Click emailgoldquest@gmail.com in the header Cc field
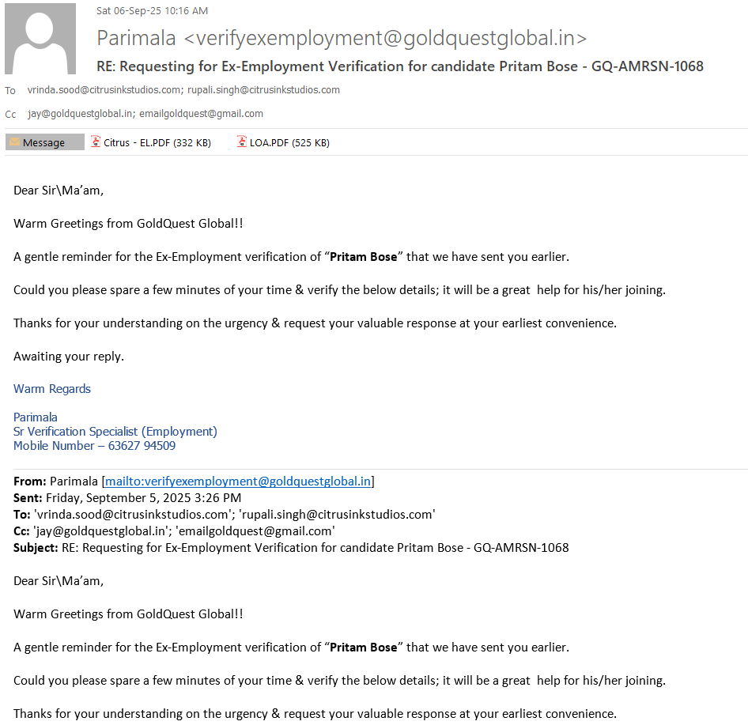748x725 pixels. 201,114
